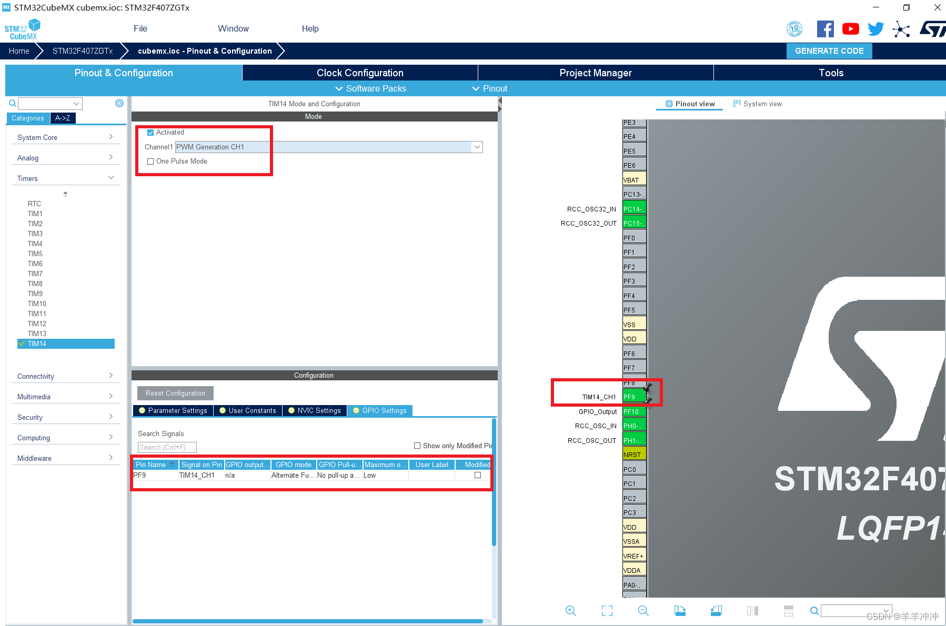Click the flip horizontal chip icon

(x=752, y=611)
